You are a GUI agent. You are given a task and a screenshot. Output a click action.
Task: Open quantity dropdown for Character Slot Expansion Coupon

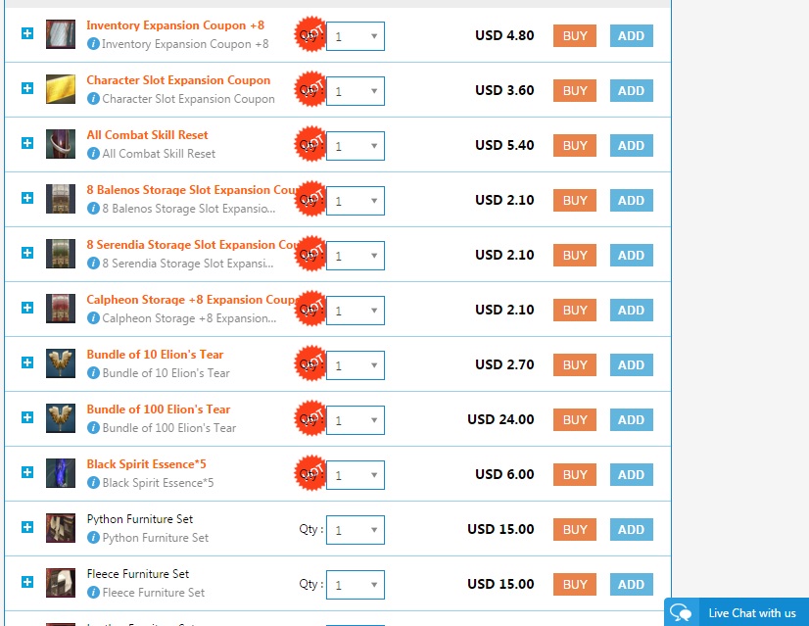point(356,91)
